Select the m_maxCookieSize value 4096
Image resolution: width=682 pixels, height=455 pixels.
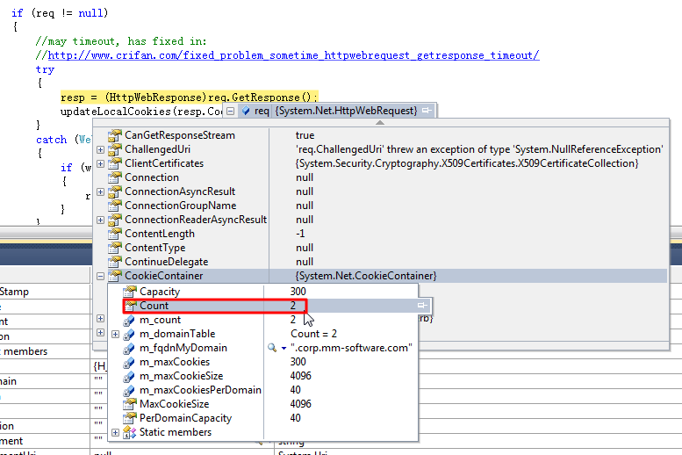pyautogui.click(x=300, y=376)
